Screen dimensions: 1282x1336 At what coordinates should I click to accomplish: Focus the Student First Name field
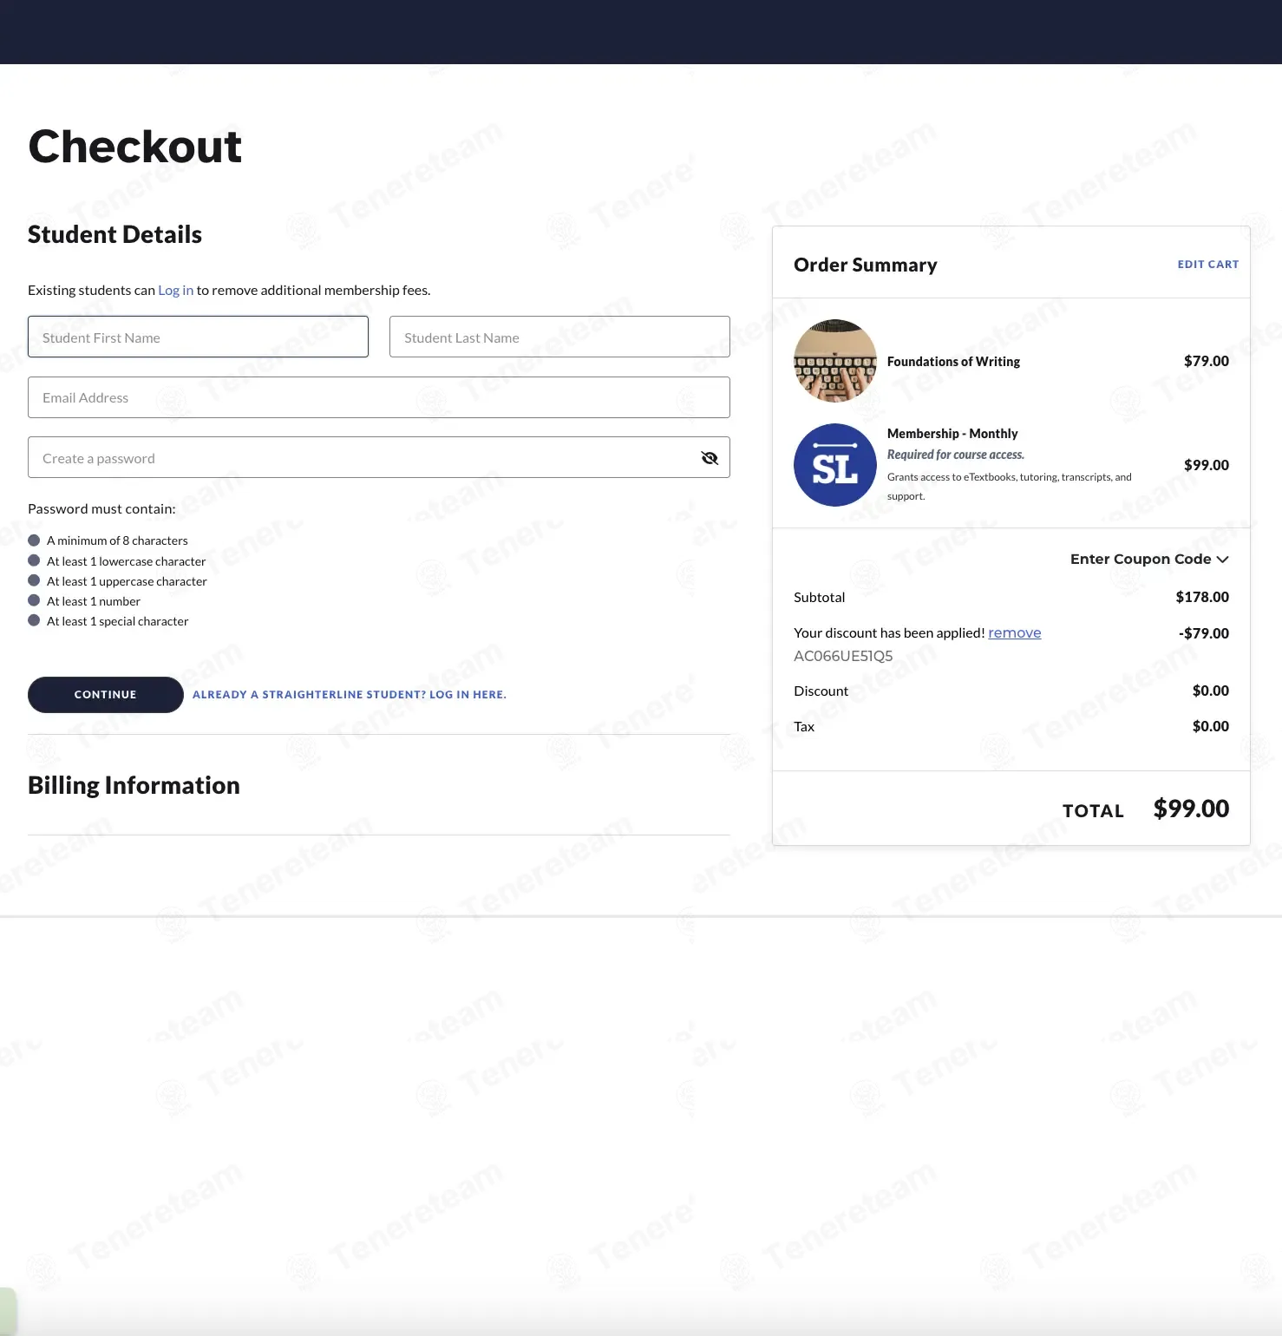pyautogui.click(x=198, y=337)
